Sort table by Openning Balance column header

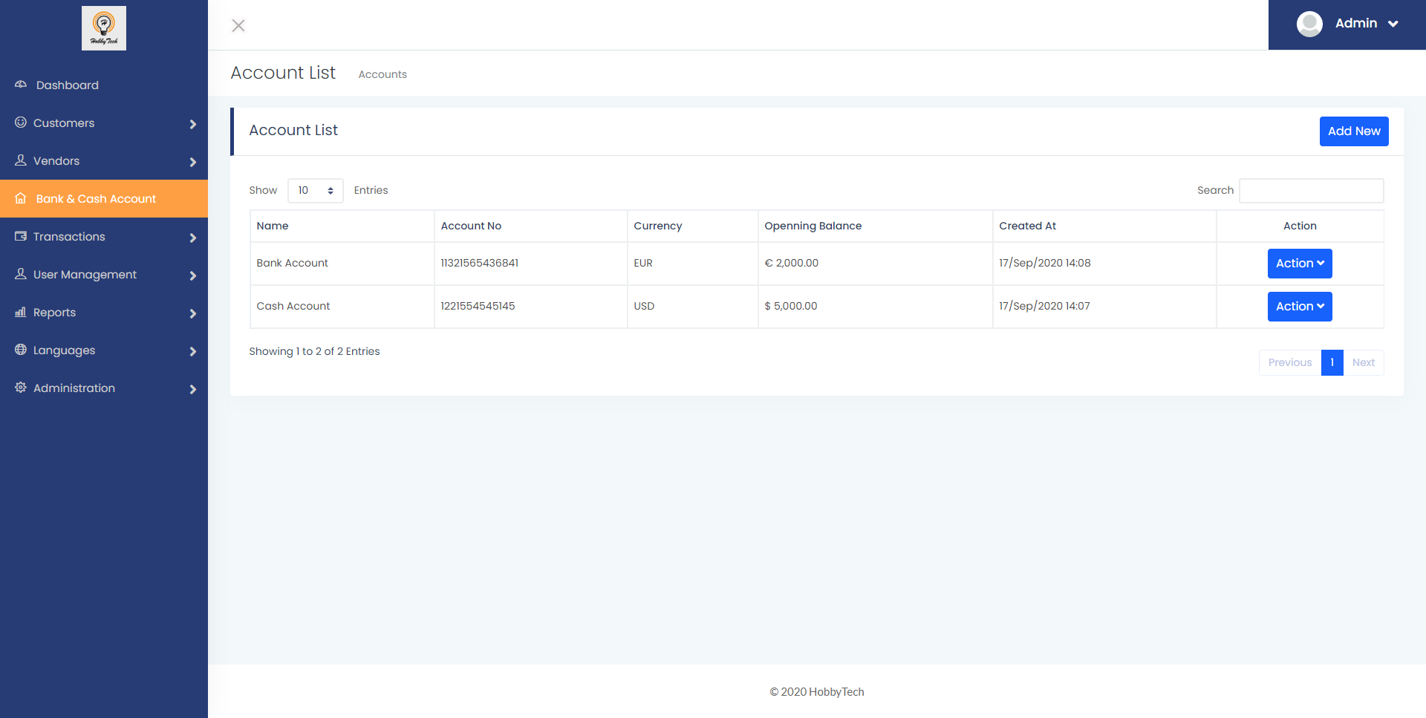pyautogui.click(x=876, y=226)
